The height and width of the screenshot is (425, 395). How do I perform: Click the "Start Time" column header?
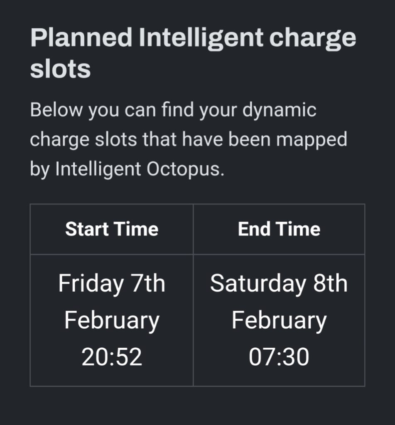pyautogui.click(x=112, y=229)
